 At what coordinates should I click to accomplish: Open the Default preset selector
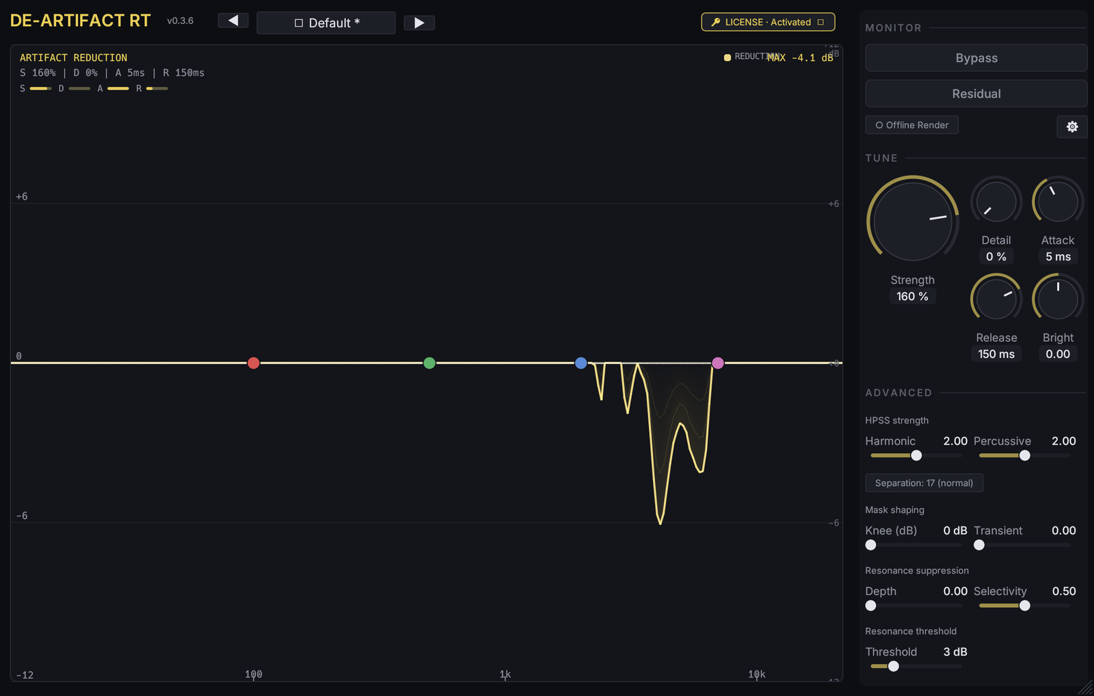pyautogui.click(x=326, y=23)
